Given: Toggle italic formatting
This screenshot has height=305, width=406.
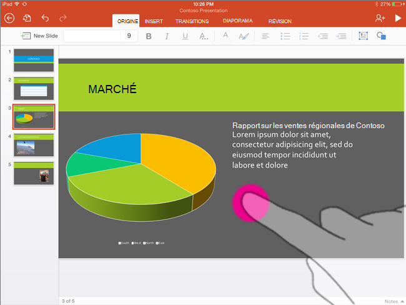Looking at the screenshot, I should [167, 36].
